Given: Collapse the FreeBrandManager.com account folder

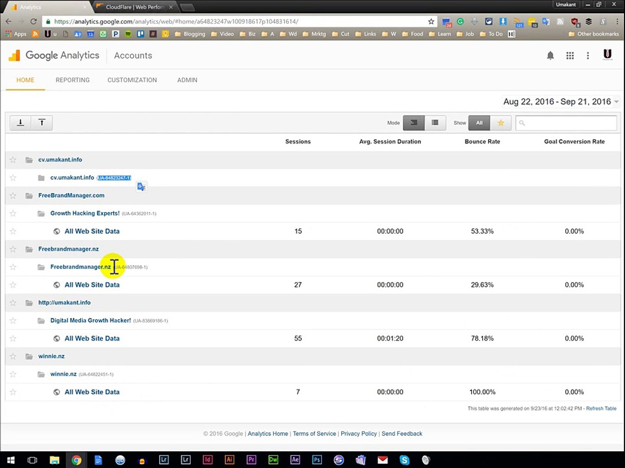Looking at the screenshot, I should coord(29,195).
